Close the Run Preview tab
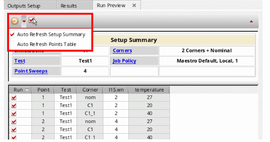Viewport: 270px width, 142px height. (134, 5)
